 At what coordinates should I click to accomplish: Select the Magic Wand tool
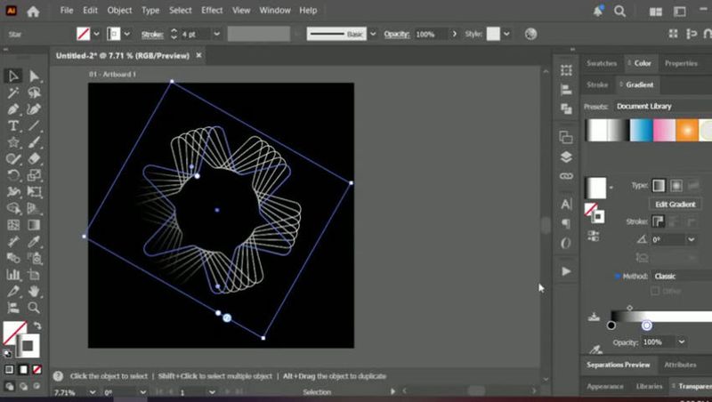point(13,92)
